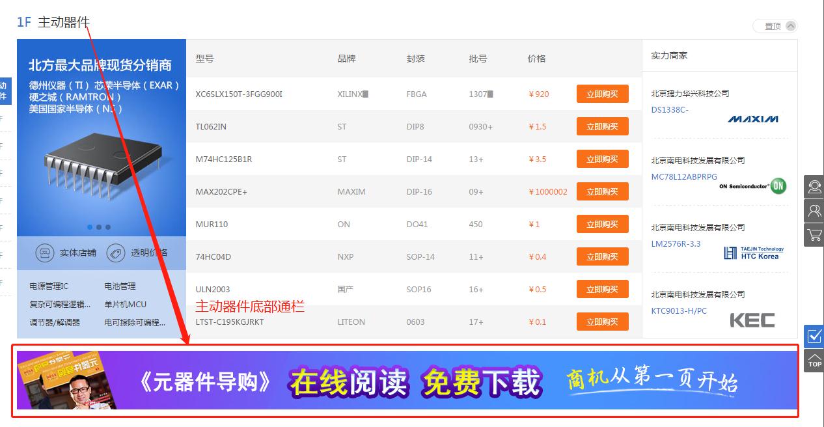Click the 置顶 button

click(775, 26)
